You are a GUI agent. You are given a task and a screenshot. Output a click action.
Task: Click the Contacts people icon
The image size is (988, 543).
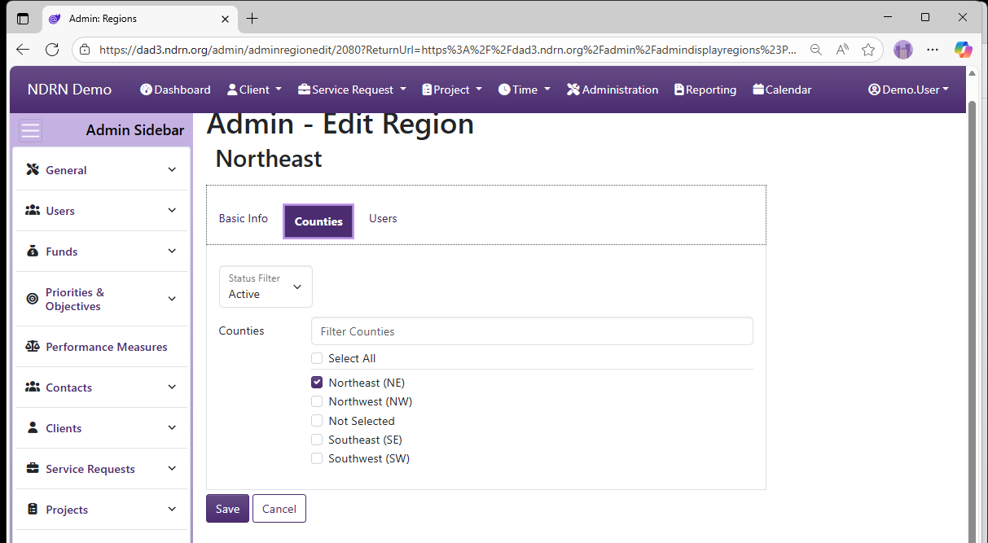click(x=33, y=388)
